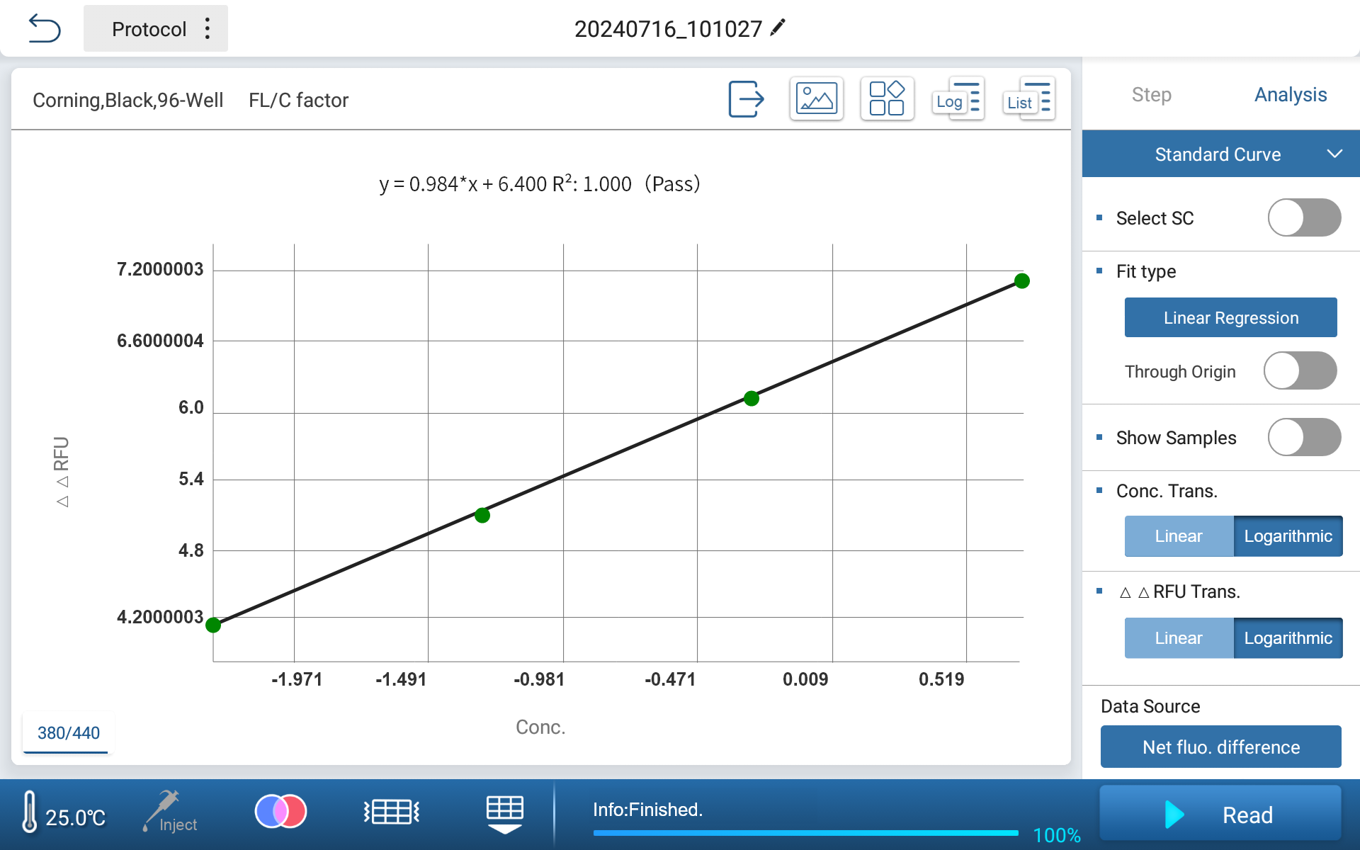
Task: Click the -0.981 x-axis value
Action: click(x=539, y=679)
